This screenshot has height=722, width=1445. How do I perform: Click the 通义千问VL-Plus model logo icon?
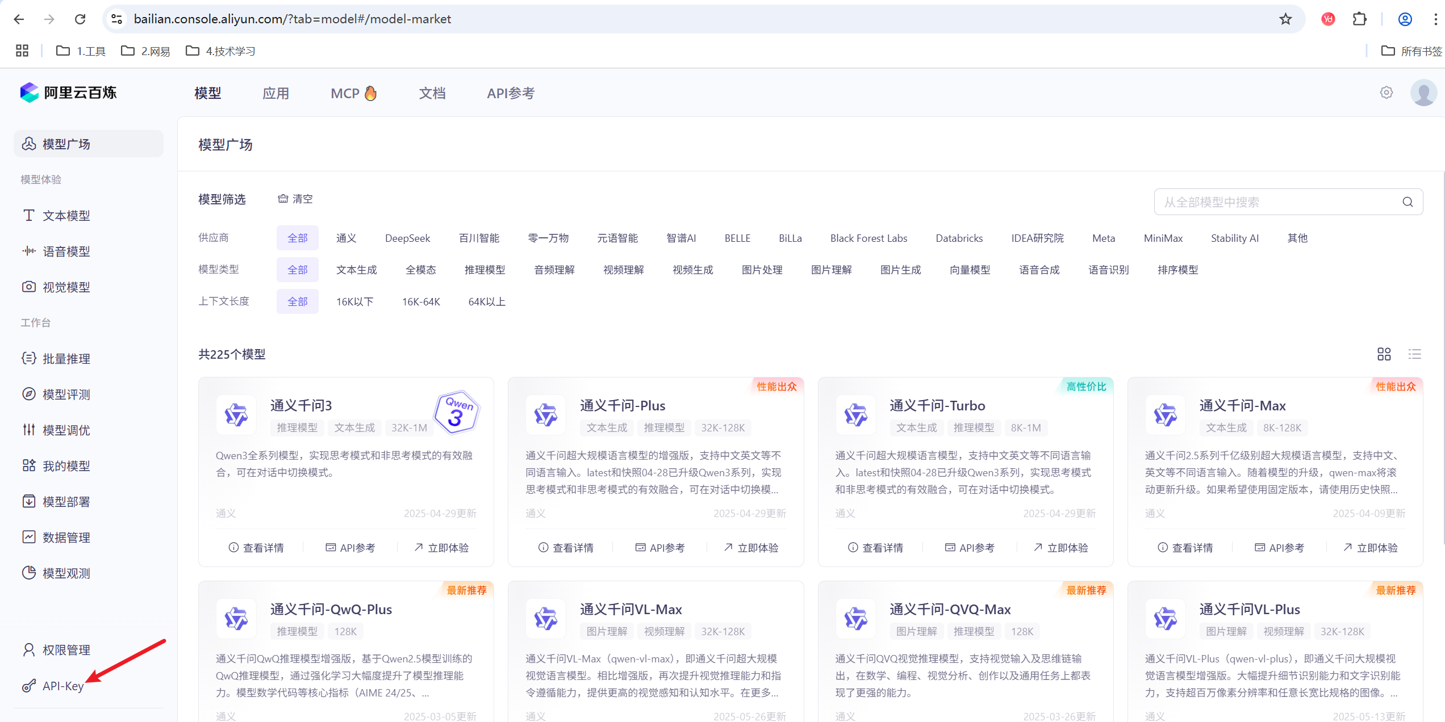tap(1166, 619)
